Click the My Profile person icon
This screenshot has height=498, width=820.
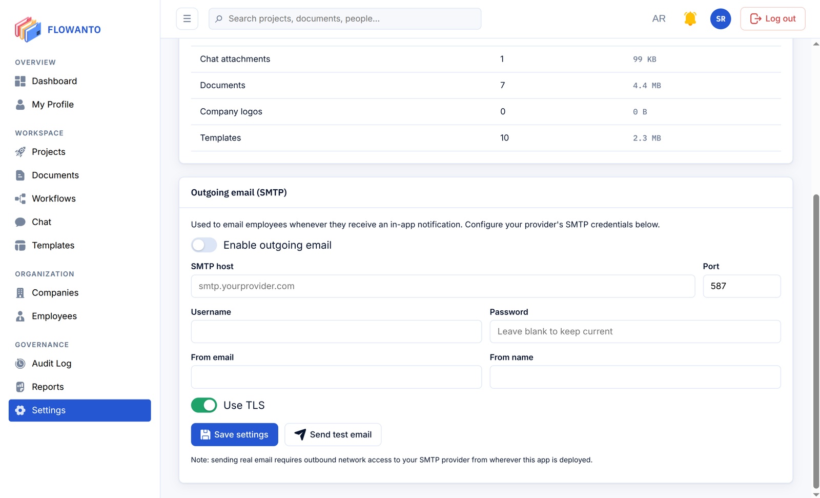[x=20, y=105]
